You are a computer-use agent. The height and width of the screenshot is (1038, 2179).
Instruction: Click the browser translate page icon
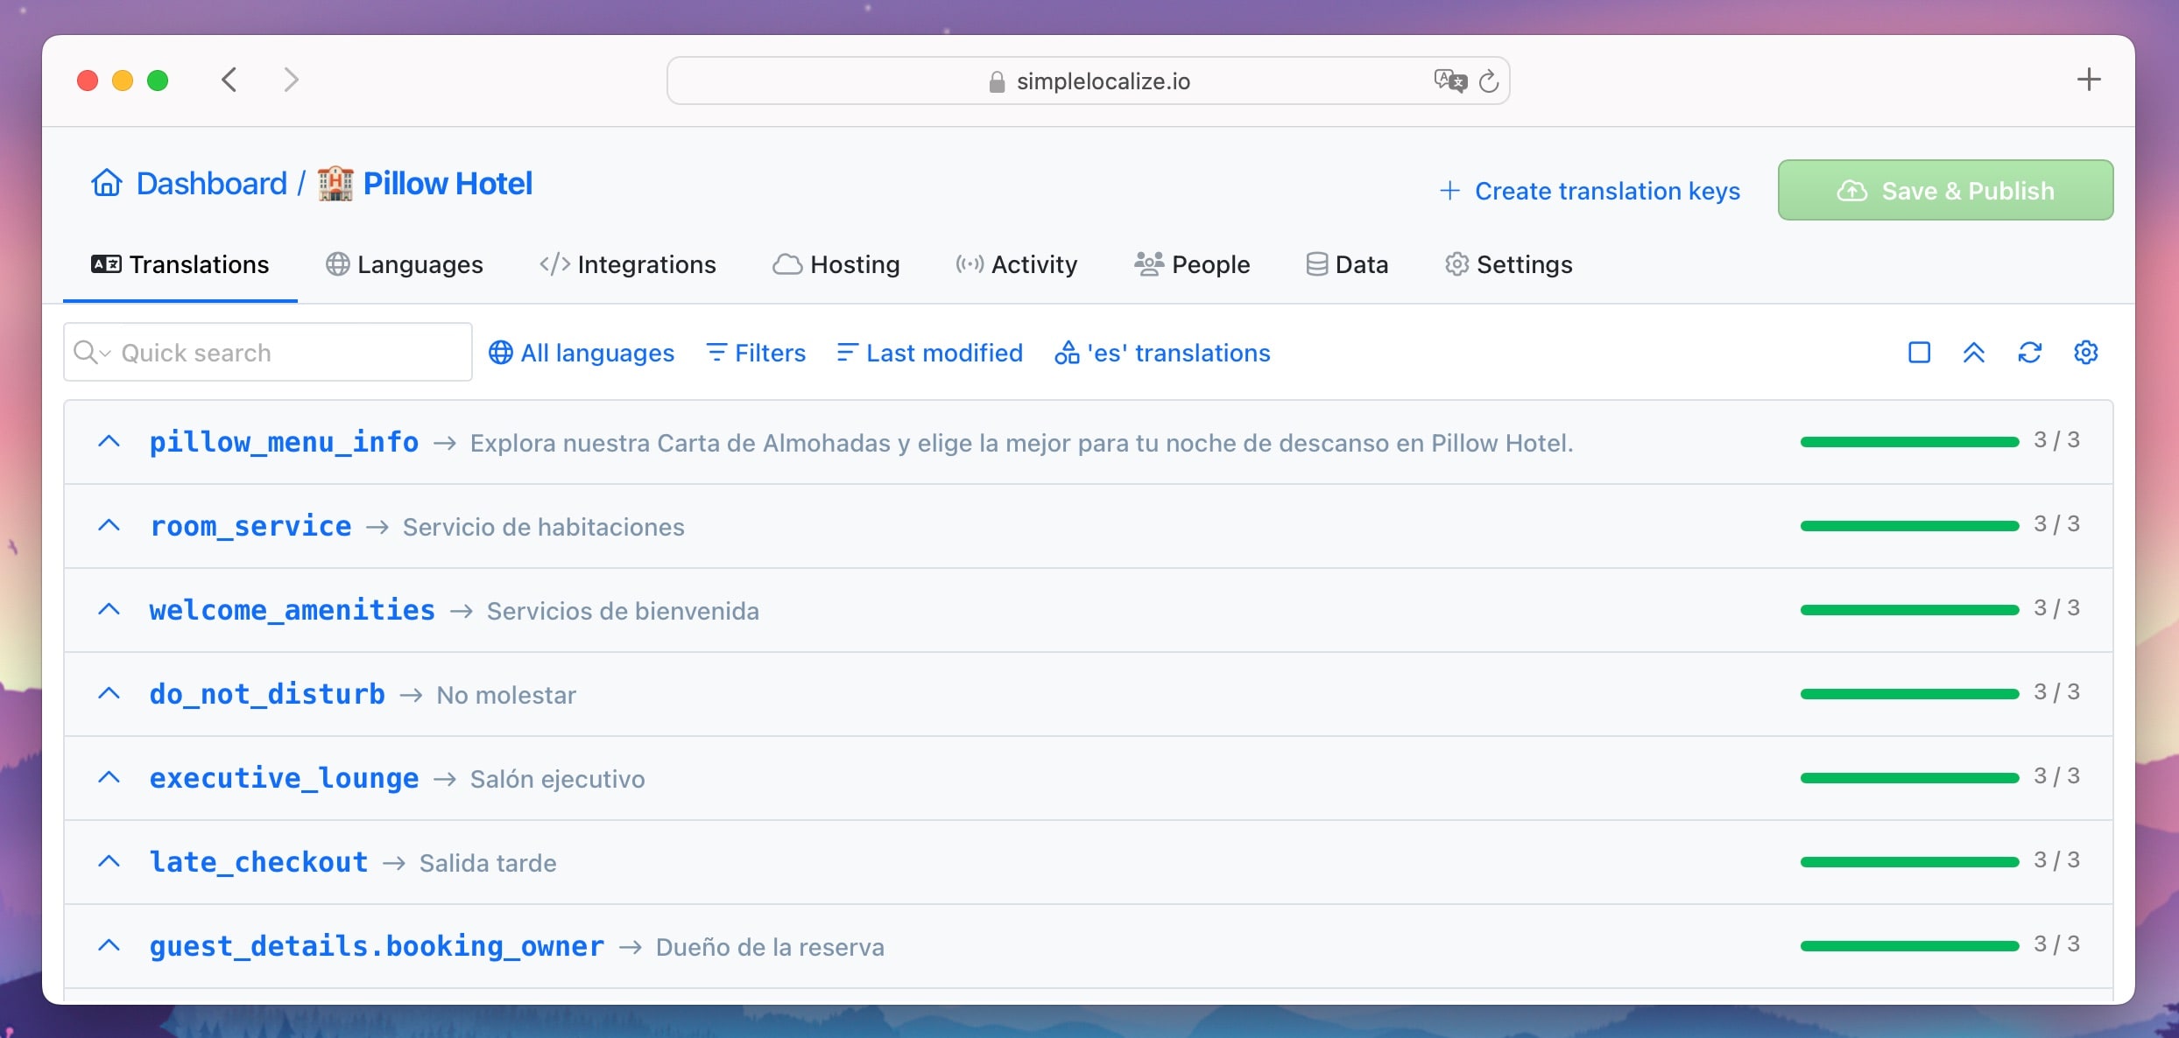pyautogui.click(x=1450, y=81)
